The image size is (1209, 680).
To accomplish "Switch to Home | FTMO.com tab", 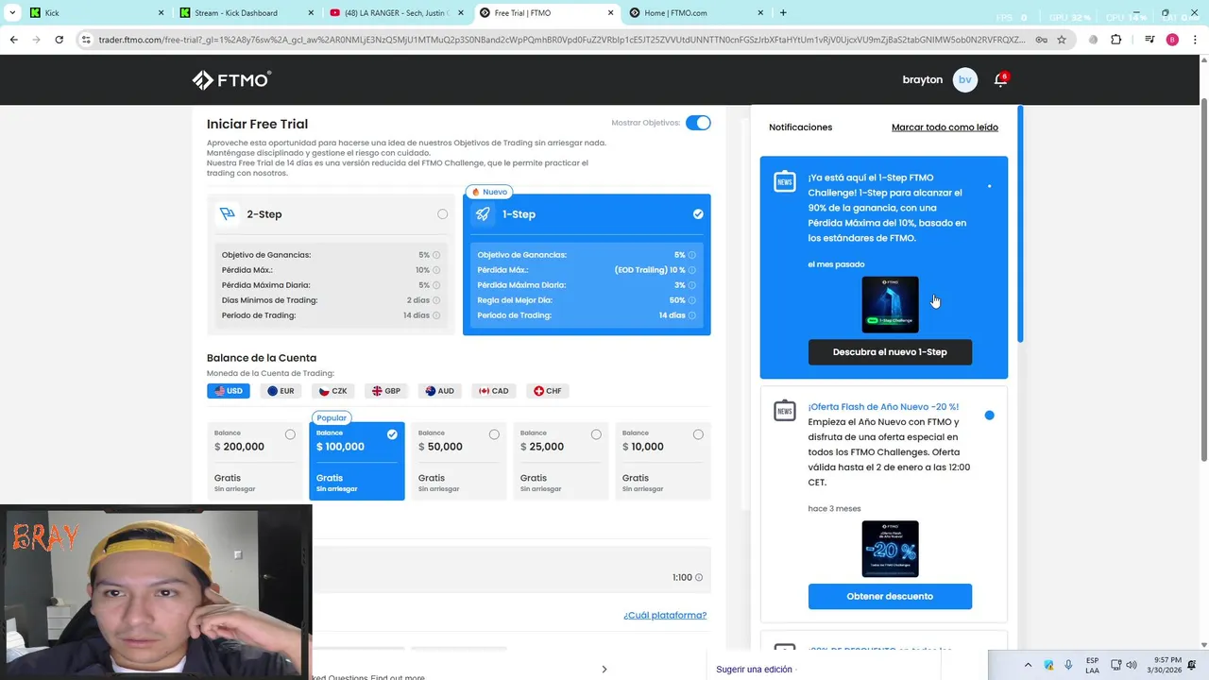I will pyautogui.click(x=697, y=13).
